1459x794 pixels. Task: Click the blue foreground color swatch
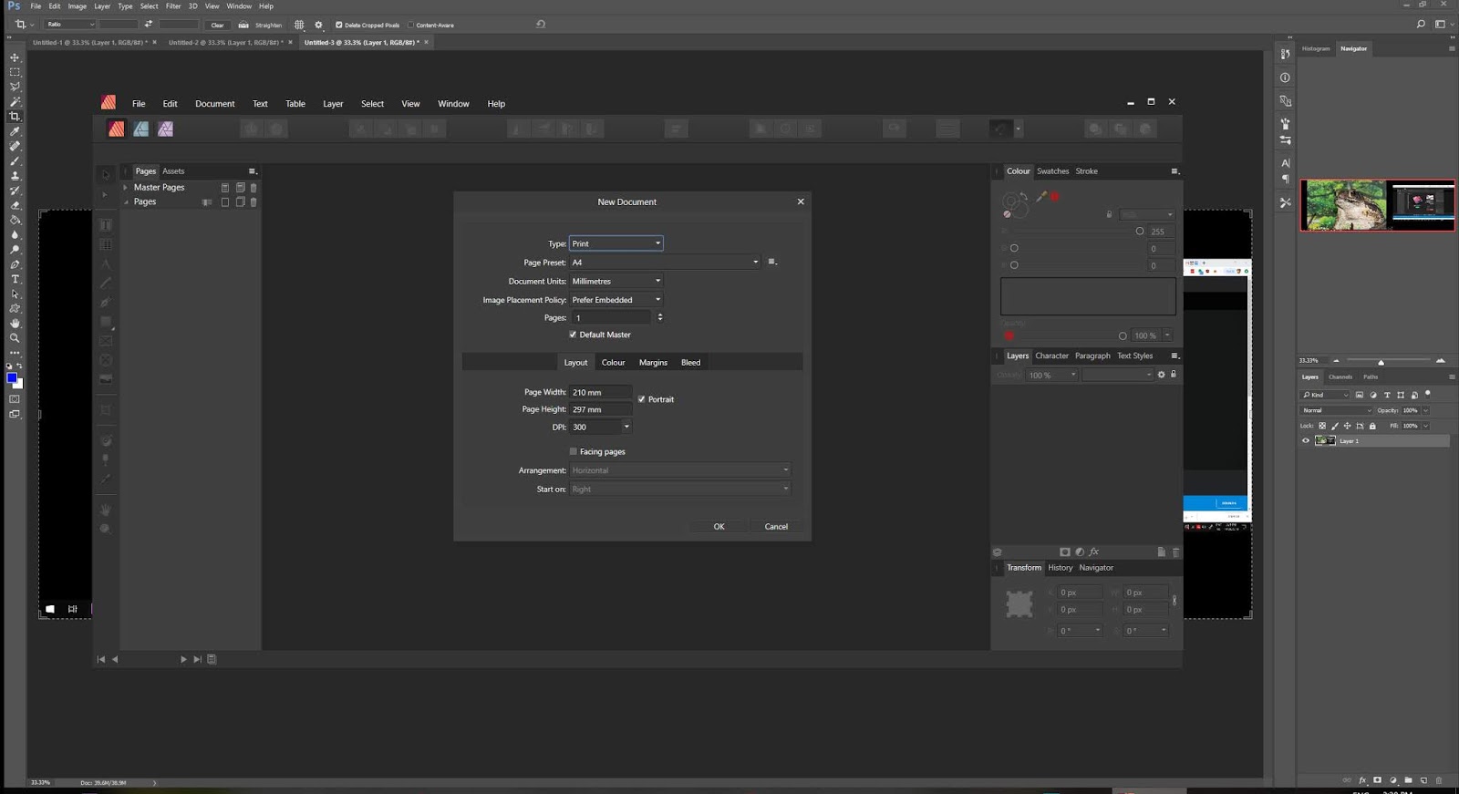tap(12, 378)
